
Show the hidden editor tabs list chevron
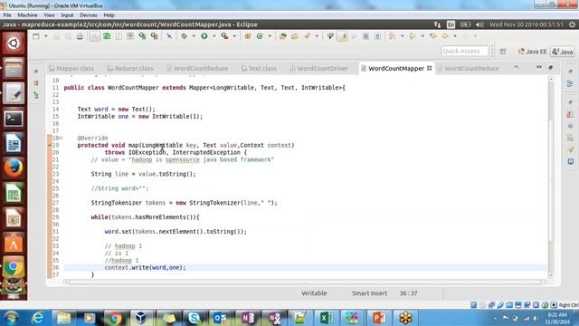pyautogui.click(x=517, y=68)
